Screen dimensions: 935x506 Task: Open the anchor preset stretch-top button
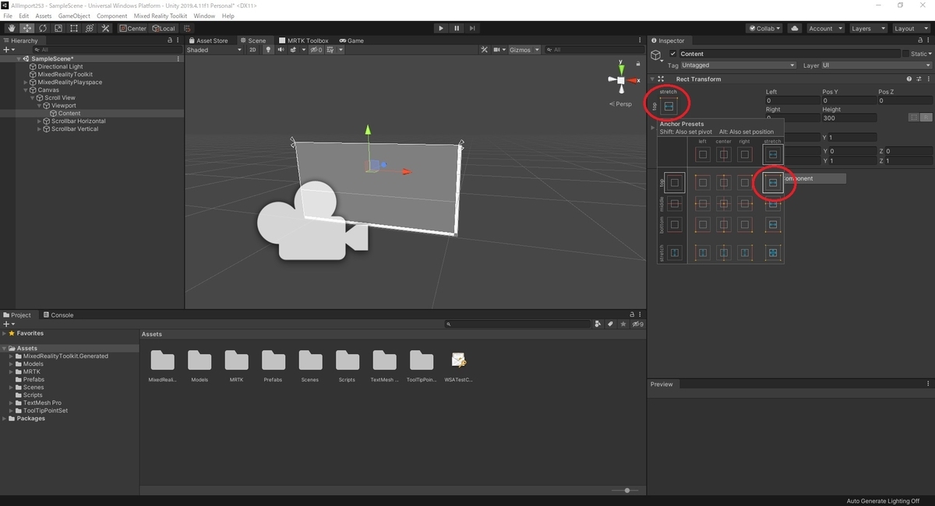[x=669, y=106]
